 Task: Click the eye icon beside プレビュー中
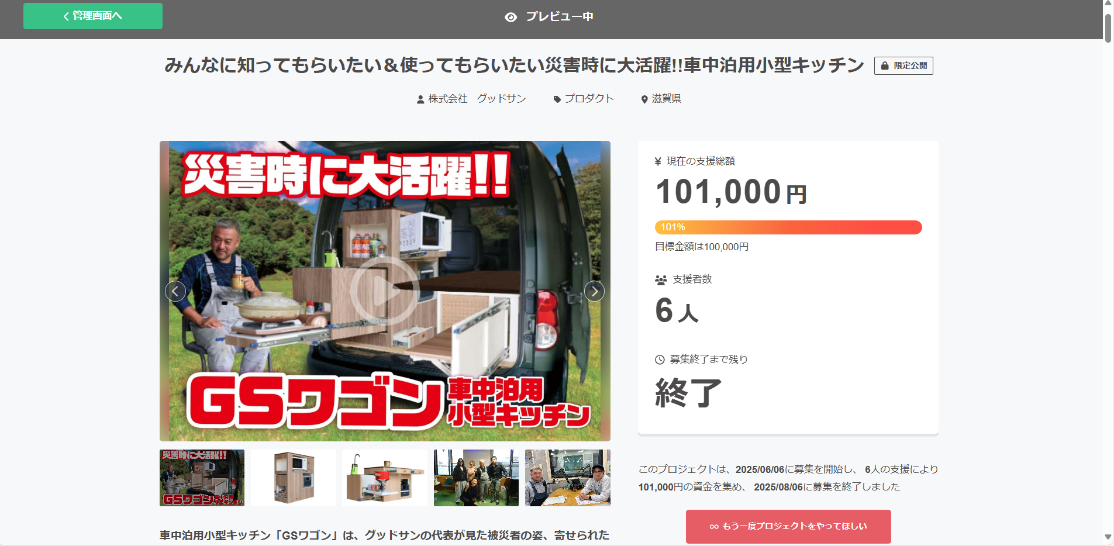pos(511,17)
